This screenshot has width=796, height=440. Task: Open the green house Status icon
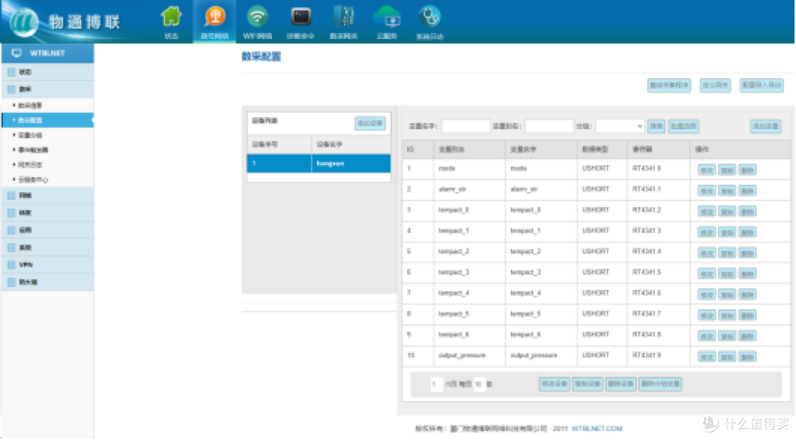171,17
